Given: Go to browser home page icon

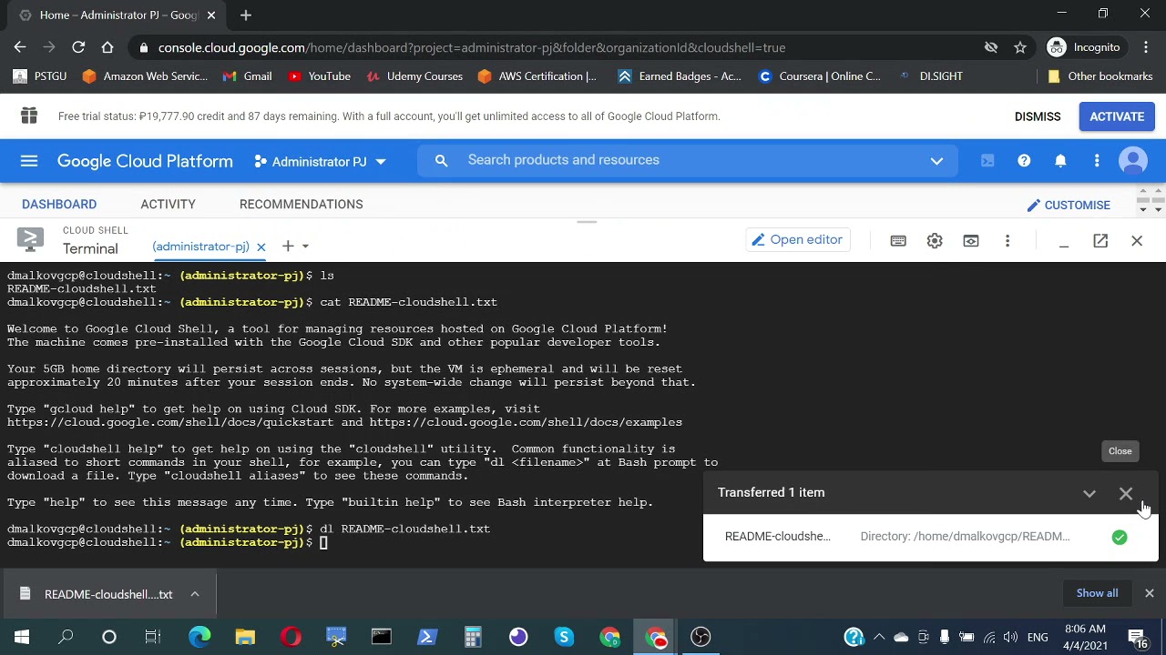Looking at the screenshot, I should point(107,47).
